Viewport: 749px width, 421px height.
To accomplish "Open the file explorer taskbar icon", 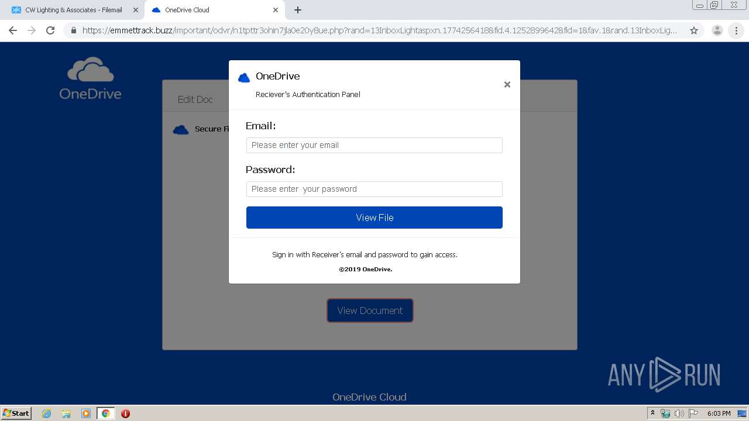I will point(66,413).
